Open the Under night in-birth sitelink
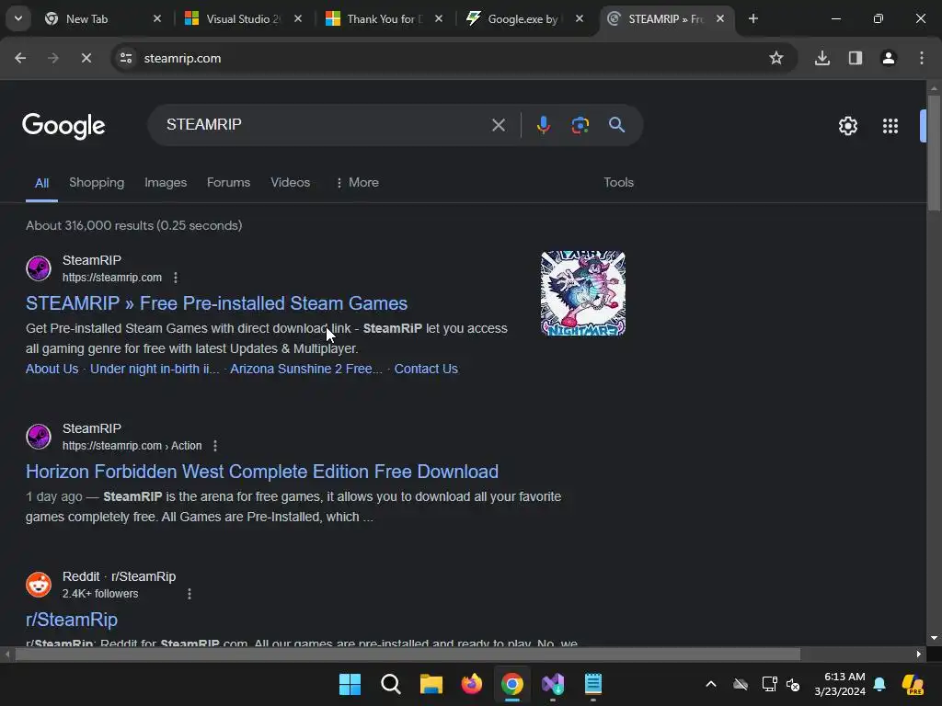This screenshot has width=942, height=706. 155,369
